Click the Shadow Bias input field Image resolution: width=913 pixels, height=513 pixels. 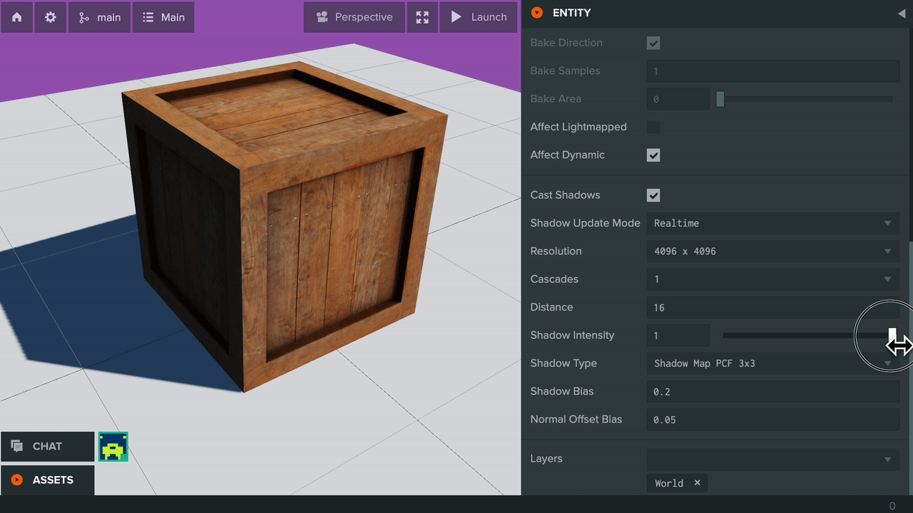(772, 391)
